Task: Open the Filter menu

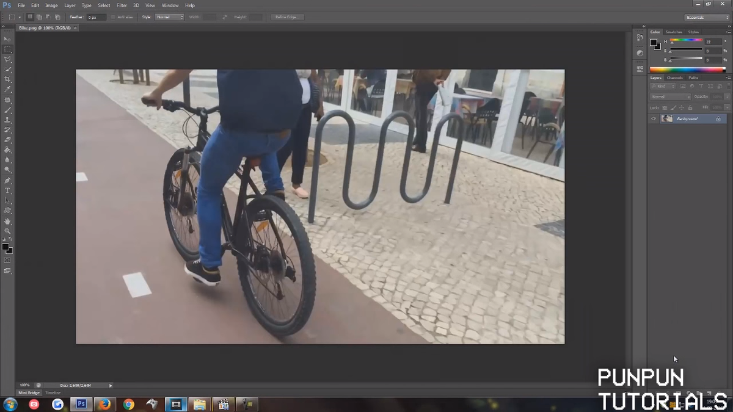Action: (x=122, y=5)
